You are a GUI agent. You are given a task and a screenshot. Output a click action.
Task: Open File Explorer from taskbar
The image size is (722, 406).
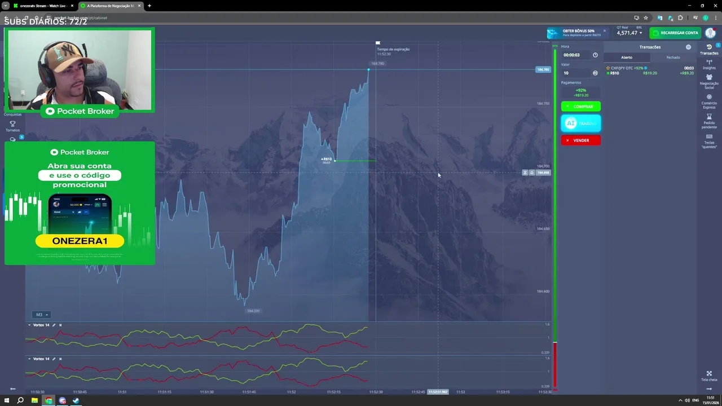tap(34, 400)
